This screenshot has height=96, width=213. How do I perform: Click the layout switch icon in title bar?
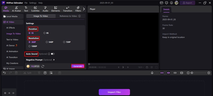click(x=161, y=3)
